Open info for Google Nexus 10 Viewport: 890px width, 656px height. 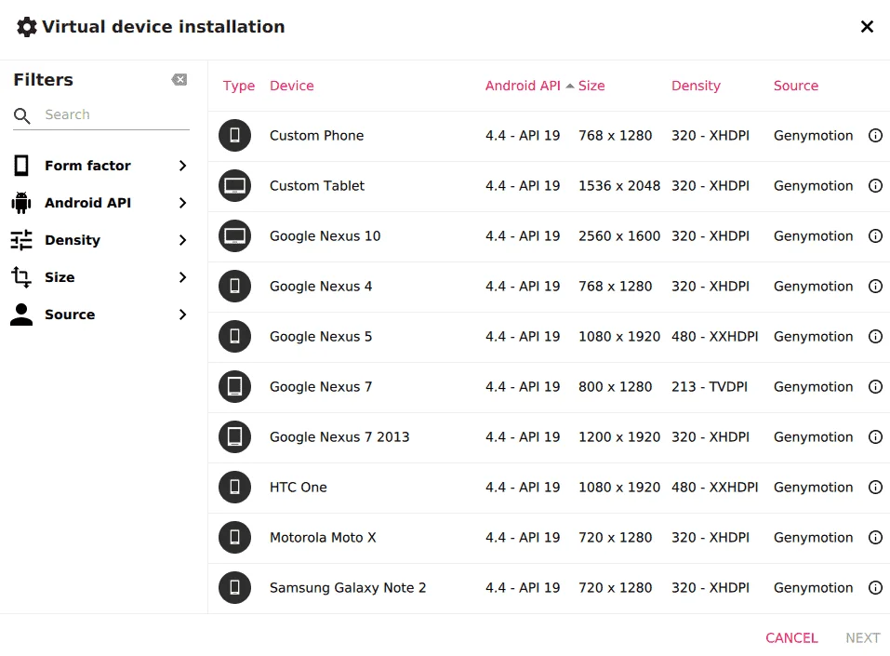click(x=875, y=235)
